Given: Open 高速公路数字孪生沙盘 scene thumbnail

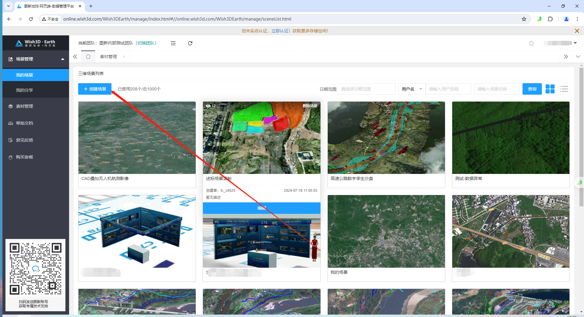Looking at the screenshot, I should [386, 138].
